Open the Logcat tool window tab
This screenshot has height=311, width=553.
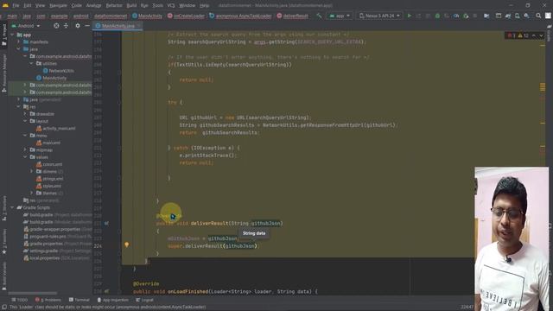(x=144, y=300)
